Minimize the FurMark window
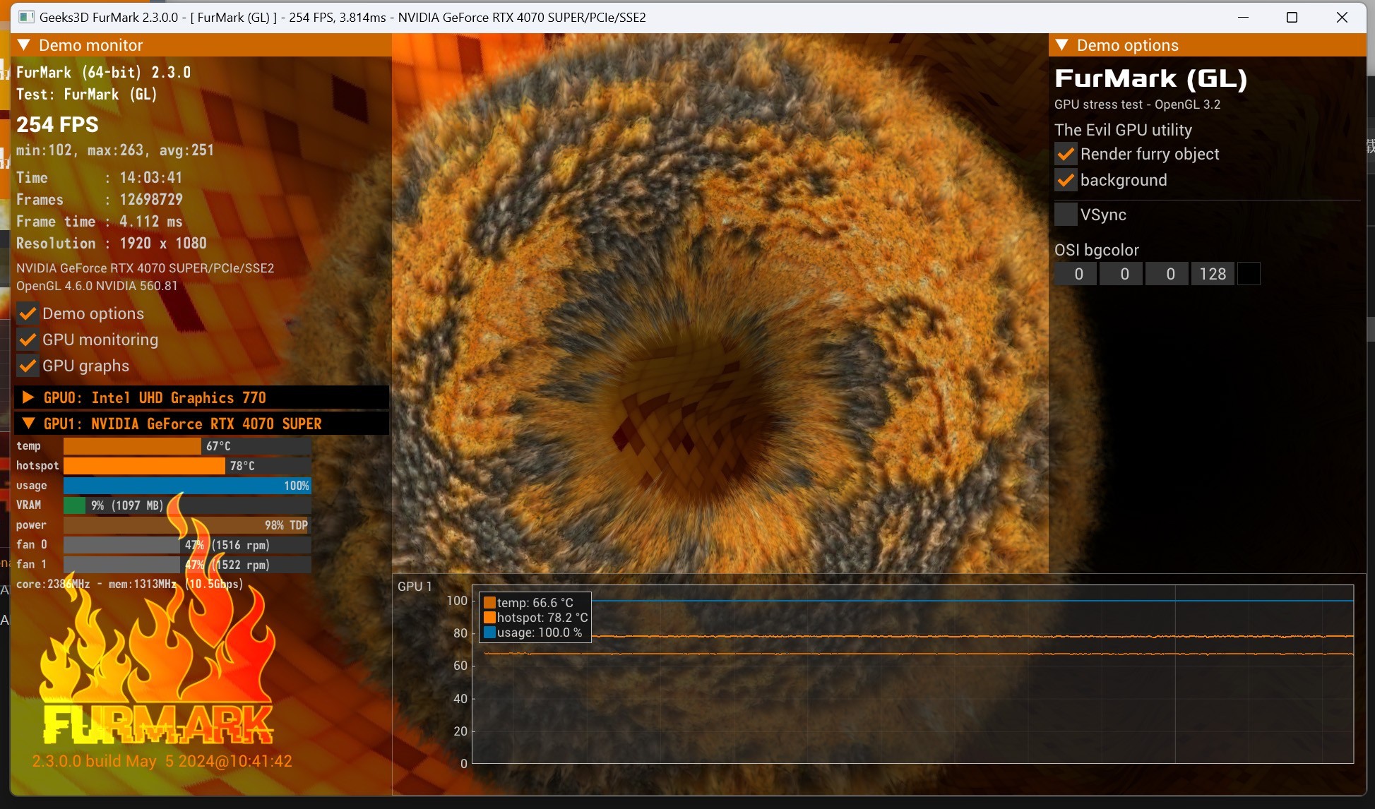This screenshot has width=1375, height=809. click(x=1244, y=17)
